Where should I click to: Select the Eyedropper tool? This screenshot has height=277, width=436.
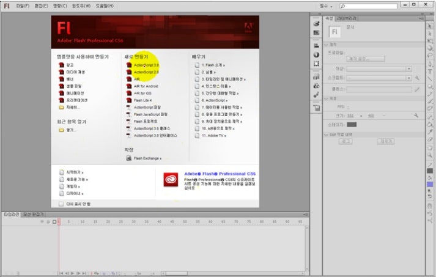(430, 132)
